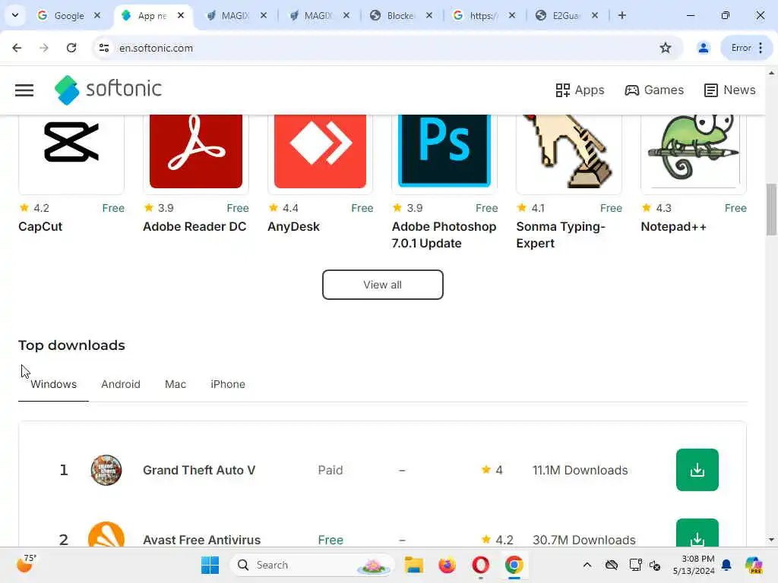
Task: Go forward in browser history
Action: pos(44,48)
